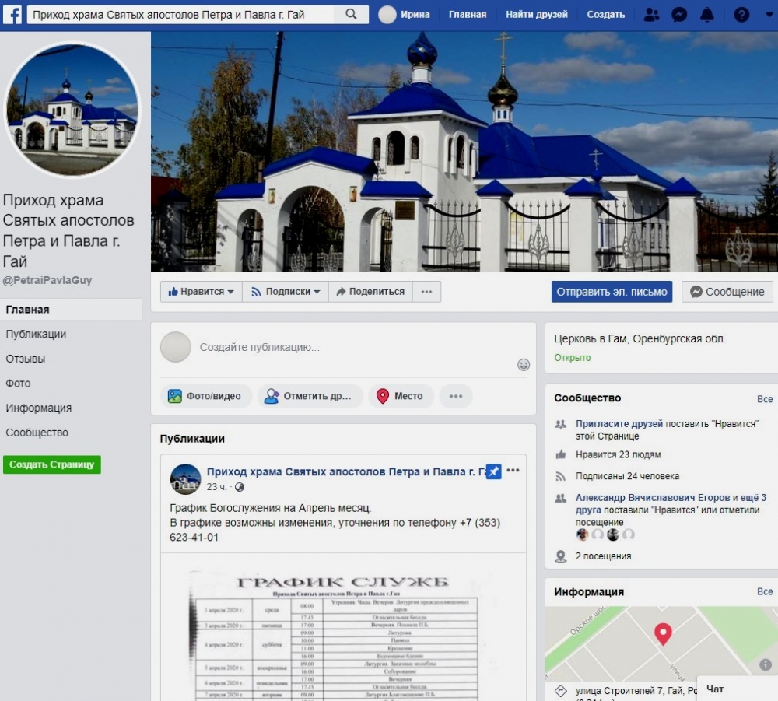Add a Место to the post
Image resolution: width=778 pixels, height=701 pixels.
401,396
